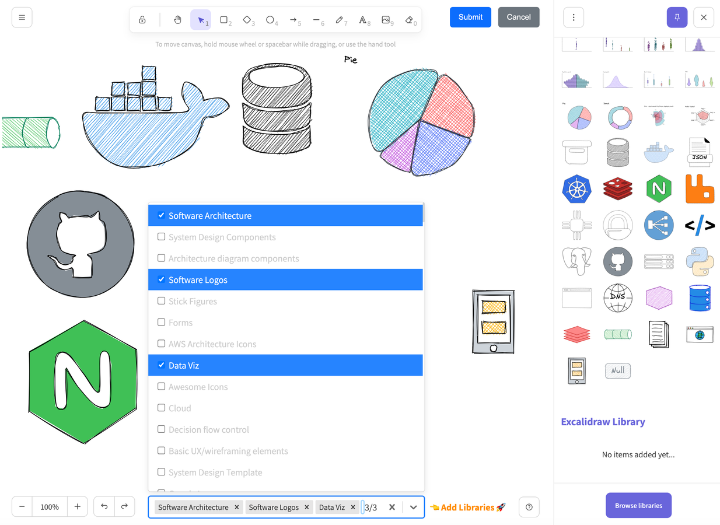Remove the Software Logos chip

pyautogui.click(x=307, y=508)
